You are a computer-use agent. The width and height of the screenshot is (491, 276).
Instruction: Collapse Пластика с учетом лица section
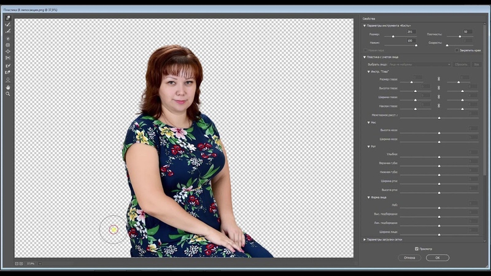point(365,57)
